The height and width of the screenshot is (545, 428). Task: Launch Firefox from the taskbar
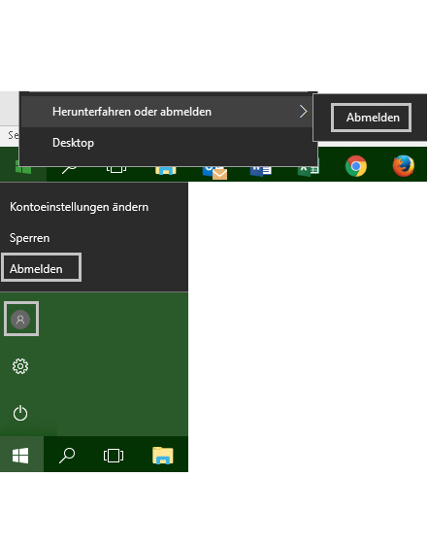pyautogui.click(x=404, y=166)
